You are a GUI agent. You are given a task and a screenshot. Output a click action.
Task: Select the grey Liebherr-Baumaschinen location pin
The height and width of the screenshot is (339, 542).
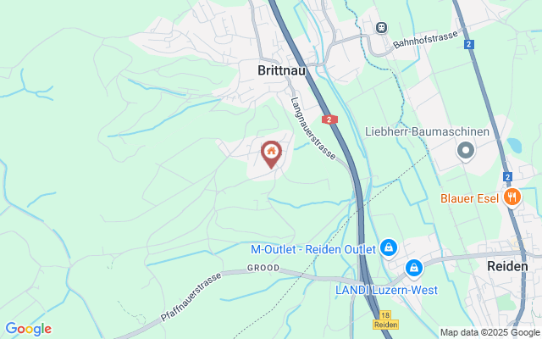coord(466,152)
